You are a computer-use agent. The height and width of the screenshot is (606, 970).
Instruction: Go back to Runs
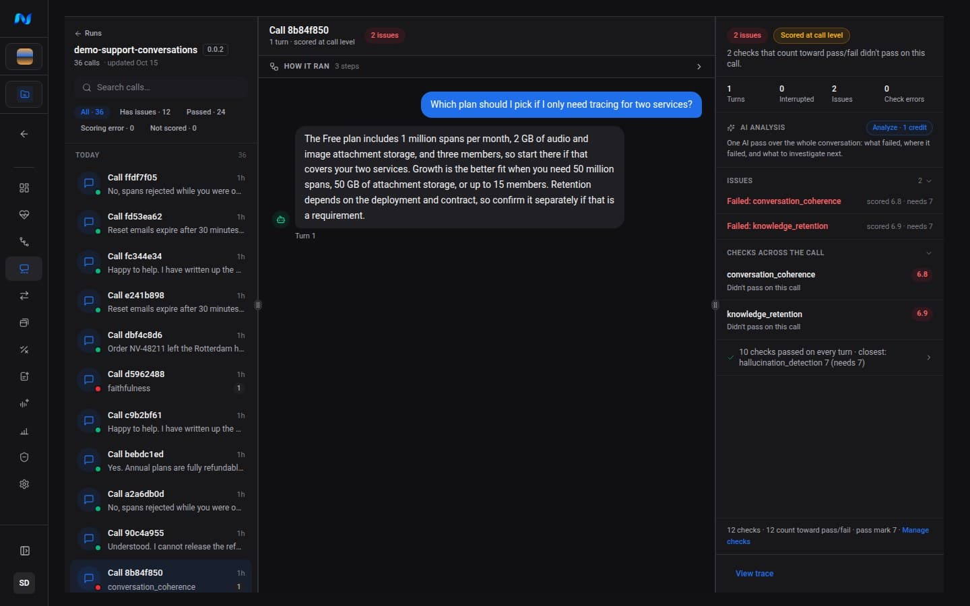pyautogui.click(x=88, y=33)
